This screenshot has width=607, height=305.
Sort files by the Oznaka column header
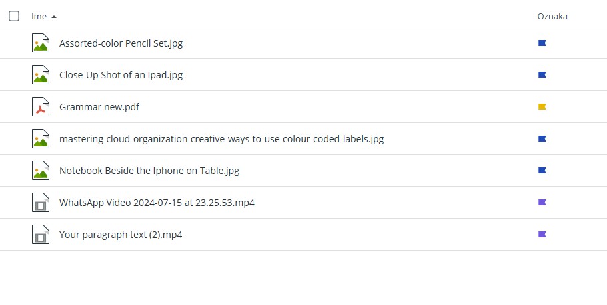click(x=552, y=16)
